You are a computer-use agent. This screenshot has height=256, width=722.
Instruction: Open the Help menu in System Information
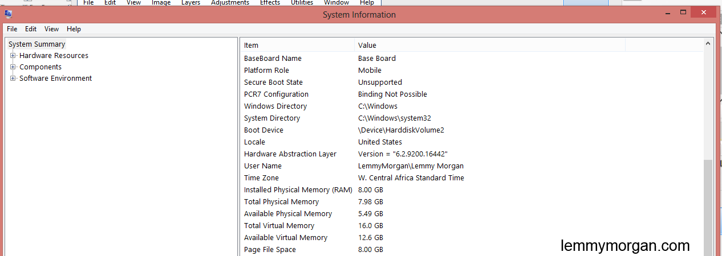(x=74, y=29)
